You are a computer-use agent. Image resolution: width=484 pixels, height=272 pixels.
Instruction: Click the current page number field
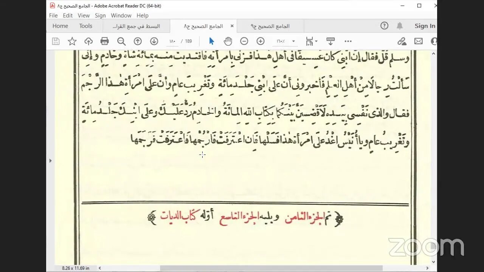click(172, 41)
